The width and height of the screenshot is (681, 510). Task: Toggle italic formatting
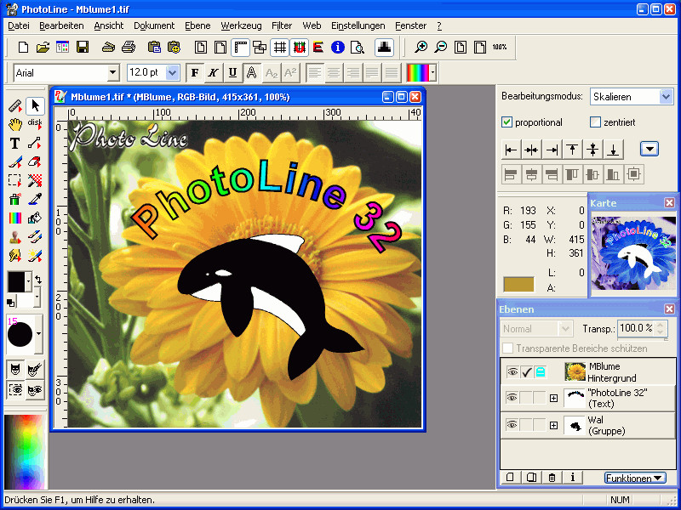(x=214, y=73)
